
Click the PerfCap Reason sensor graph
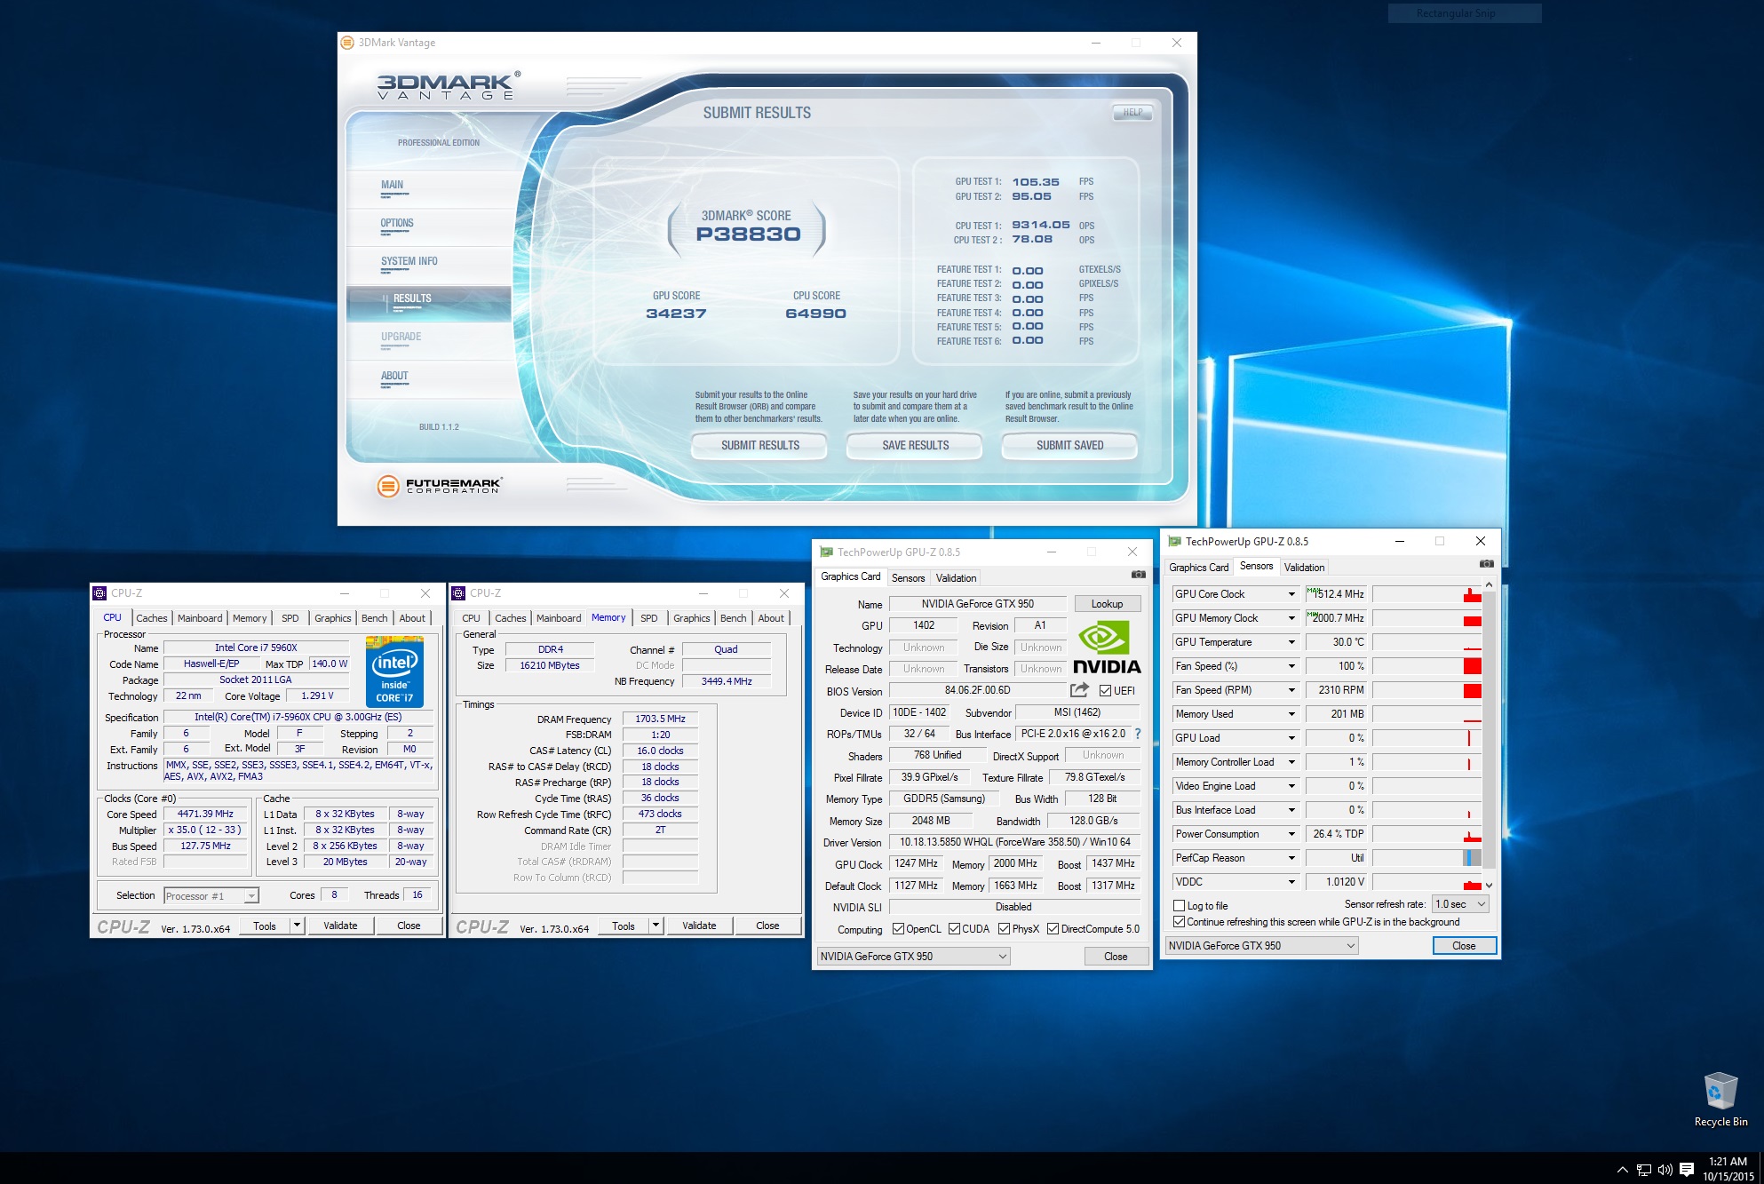pos(1427,858)
